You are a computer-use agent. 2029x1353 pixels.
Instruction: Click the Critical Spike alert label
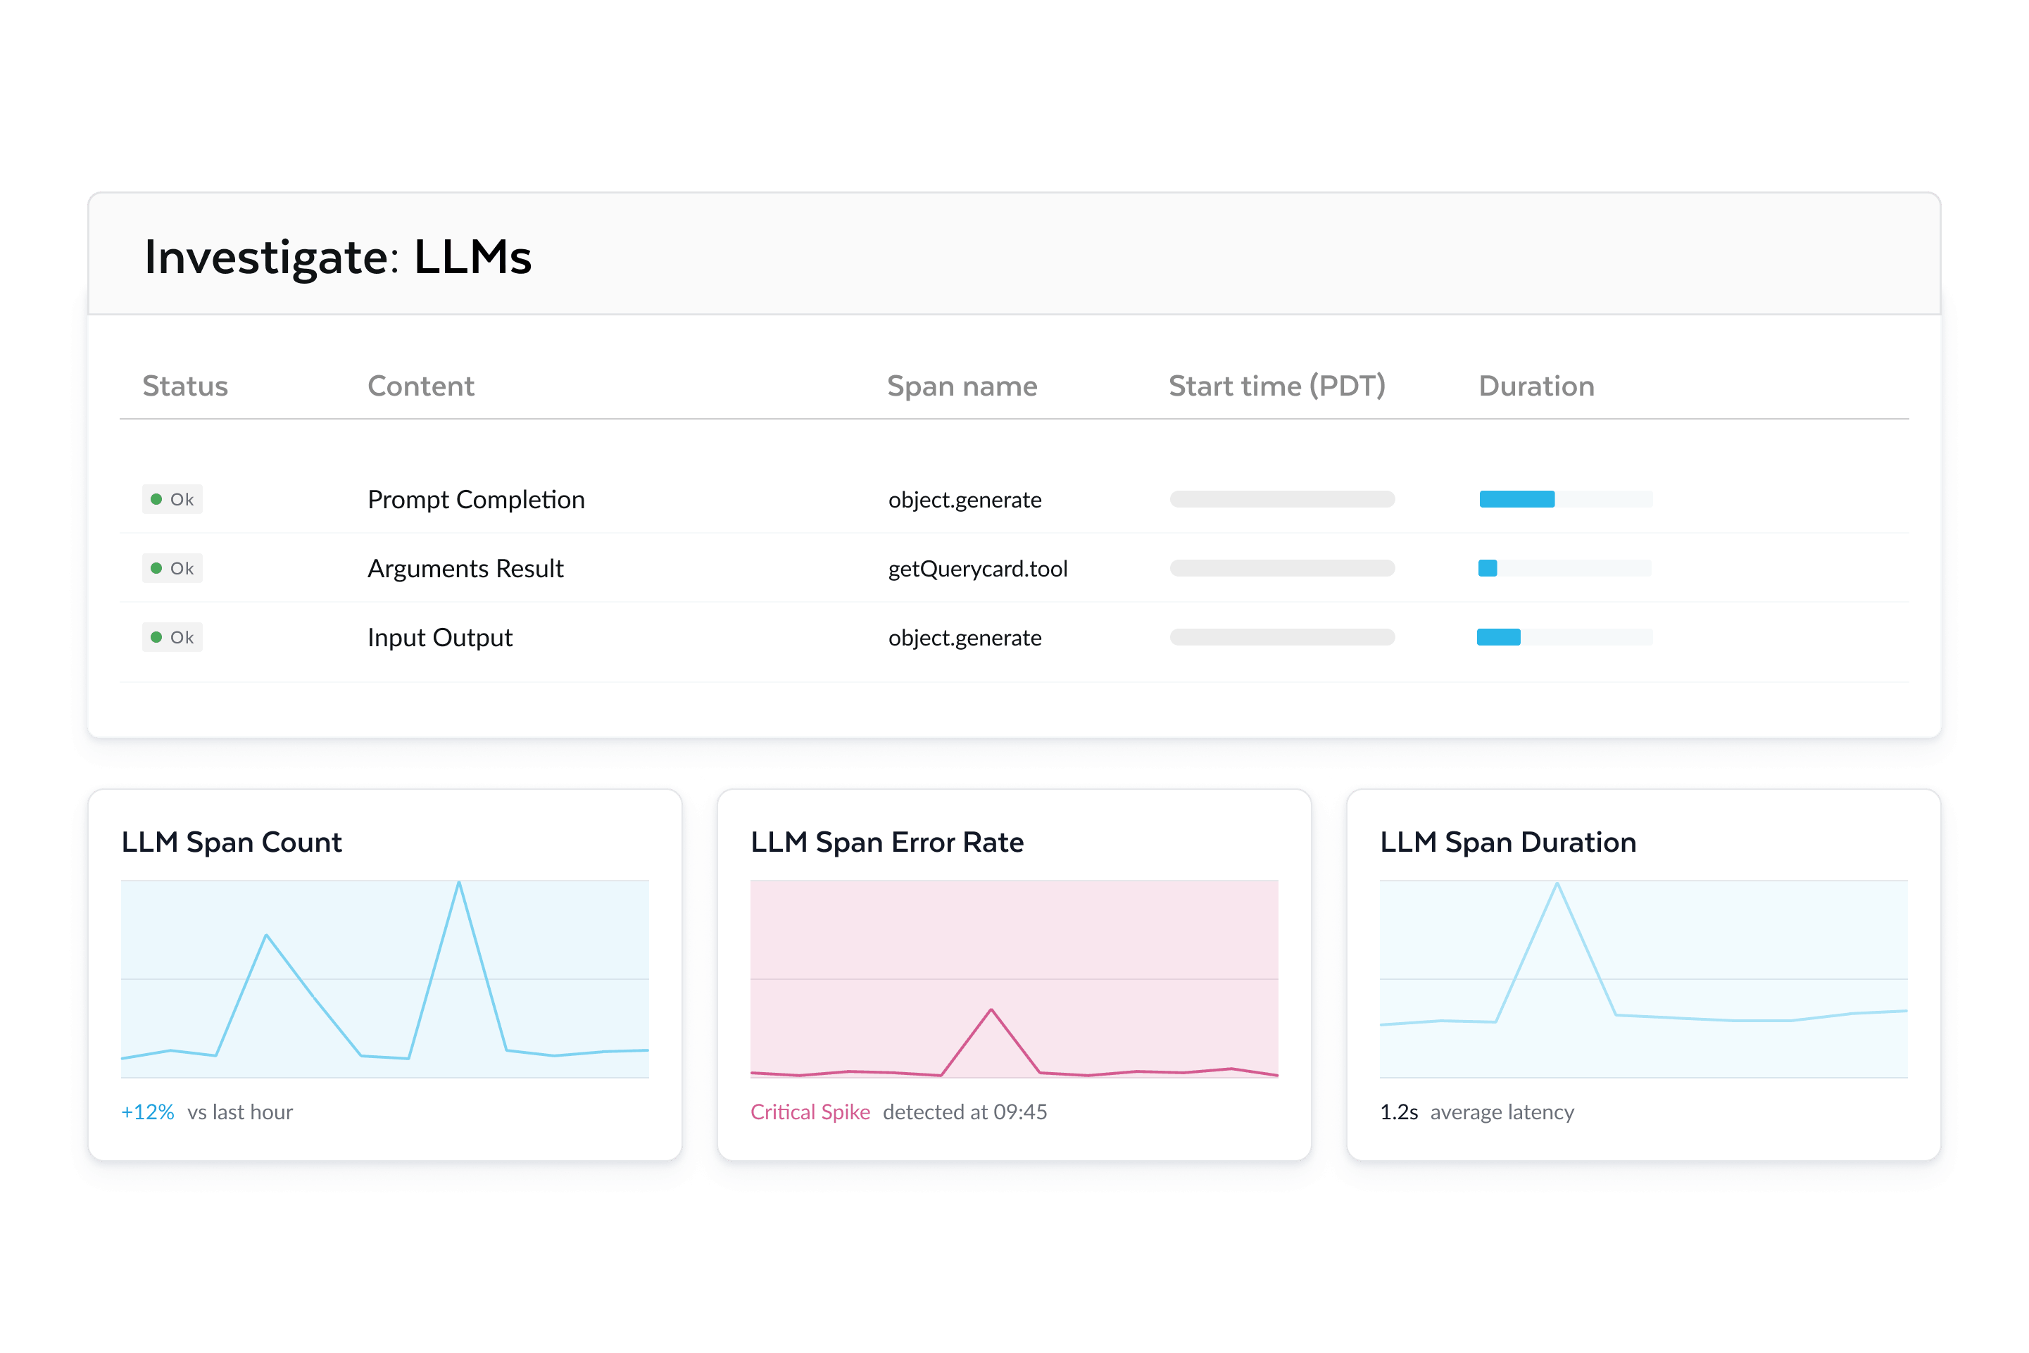(810, 1112)
